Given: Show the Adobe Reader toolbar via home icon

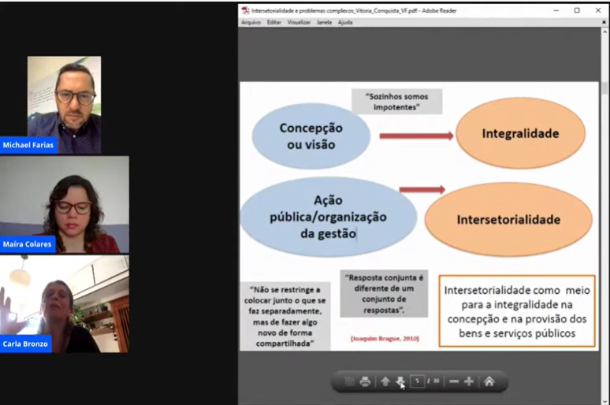Looking at the screenshot, I should click(x=489, y=382).
